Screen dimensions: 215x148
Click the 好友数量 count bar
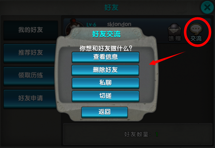138,134
